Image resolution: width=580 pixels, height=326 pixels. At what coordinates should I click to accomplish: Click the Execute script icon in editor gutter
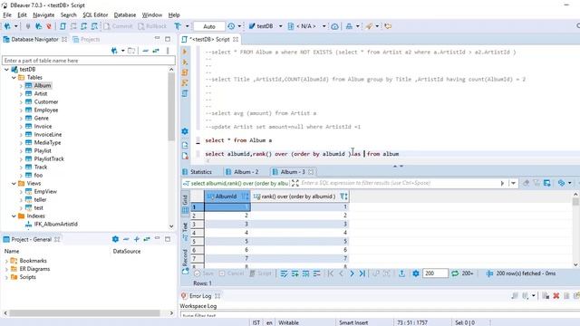tap(185, 72)
